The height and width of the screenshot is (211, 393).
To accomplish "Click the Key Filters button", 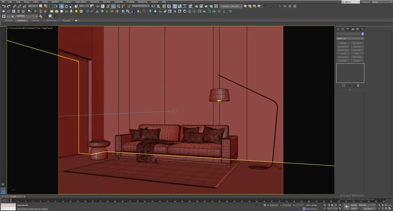I will click(x=369, y=208).
